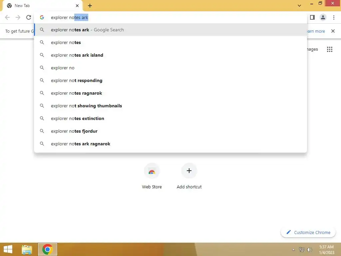Click search icon beside 'explorer notes fjordur'

click(42, 131)
